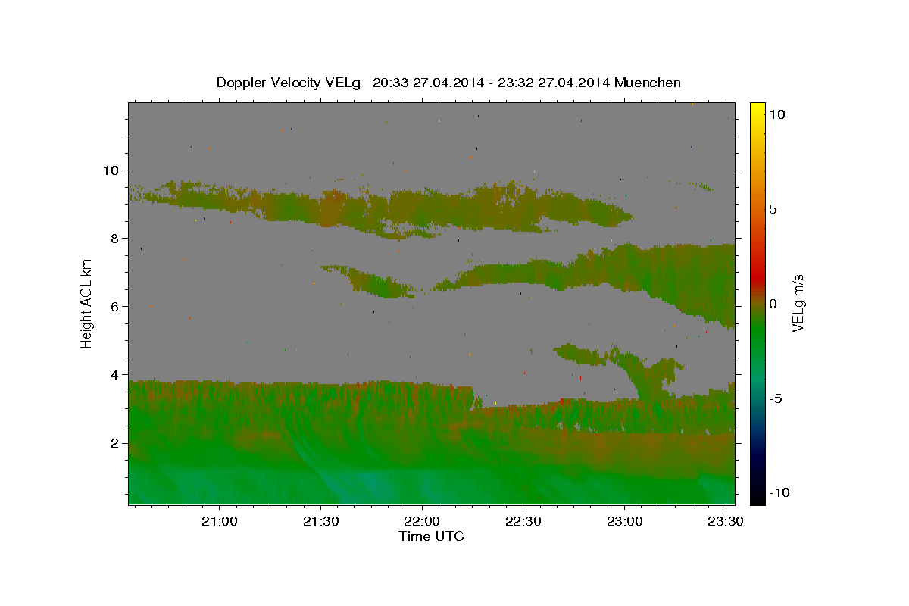Click the plot title 'Doppler Velocity VELg'
The image size is (909, 606).
(x=290, y=83)
